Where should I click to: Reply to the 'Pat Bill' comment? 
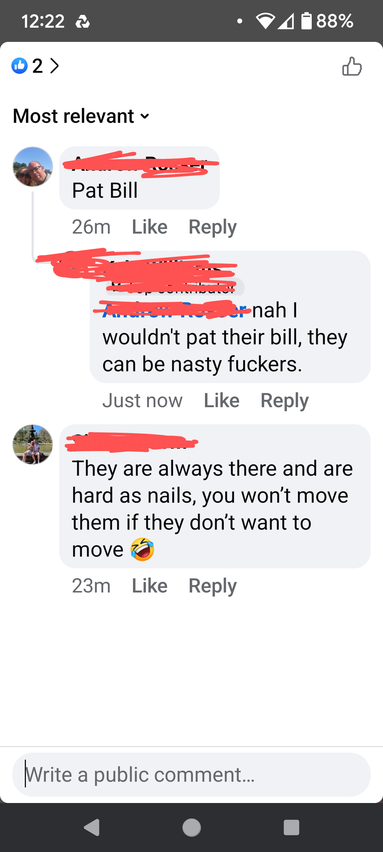tap(212, 227)
